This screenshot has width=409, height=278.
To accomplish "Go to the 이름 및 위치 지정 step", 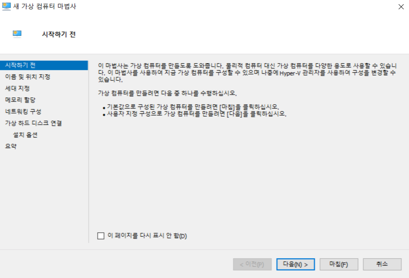I will click(x=27, y=77).
